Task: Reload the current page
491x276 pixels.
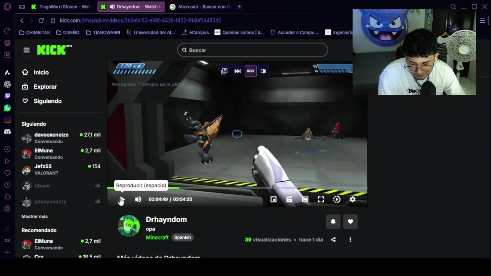Action: coord(41,20)
